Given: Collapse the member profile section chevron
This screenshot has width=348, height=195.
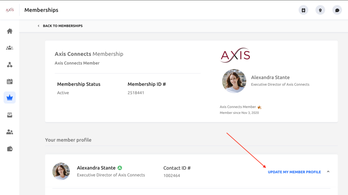Looking at the screenshot, I should [x=328, y=172].
